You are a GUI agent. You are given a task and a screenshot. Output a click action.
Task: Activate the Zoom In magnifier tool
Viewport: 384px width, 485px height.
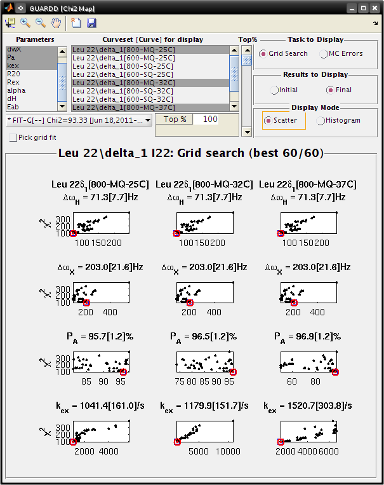[x=25, y=23]
